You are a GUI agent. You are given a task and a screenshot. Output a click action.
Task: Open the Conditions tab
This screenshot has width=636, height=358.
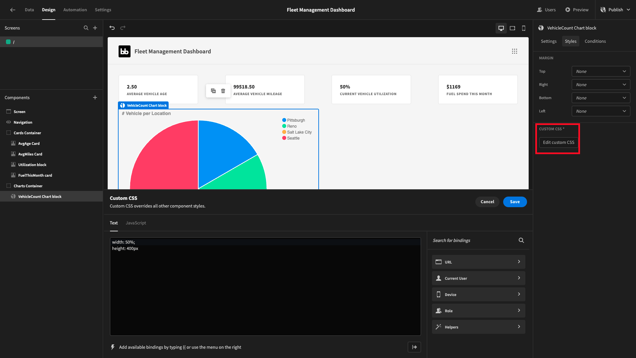click(x=595, y=41)
